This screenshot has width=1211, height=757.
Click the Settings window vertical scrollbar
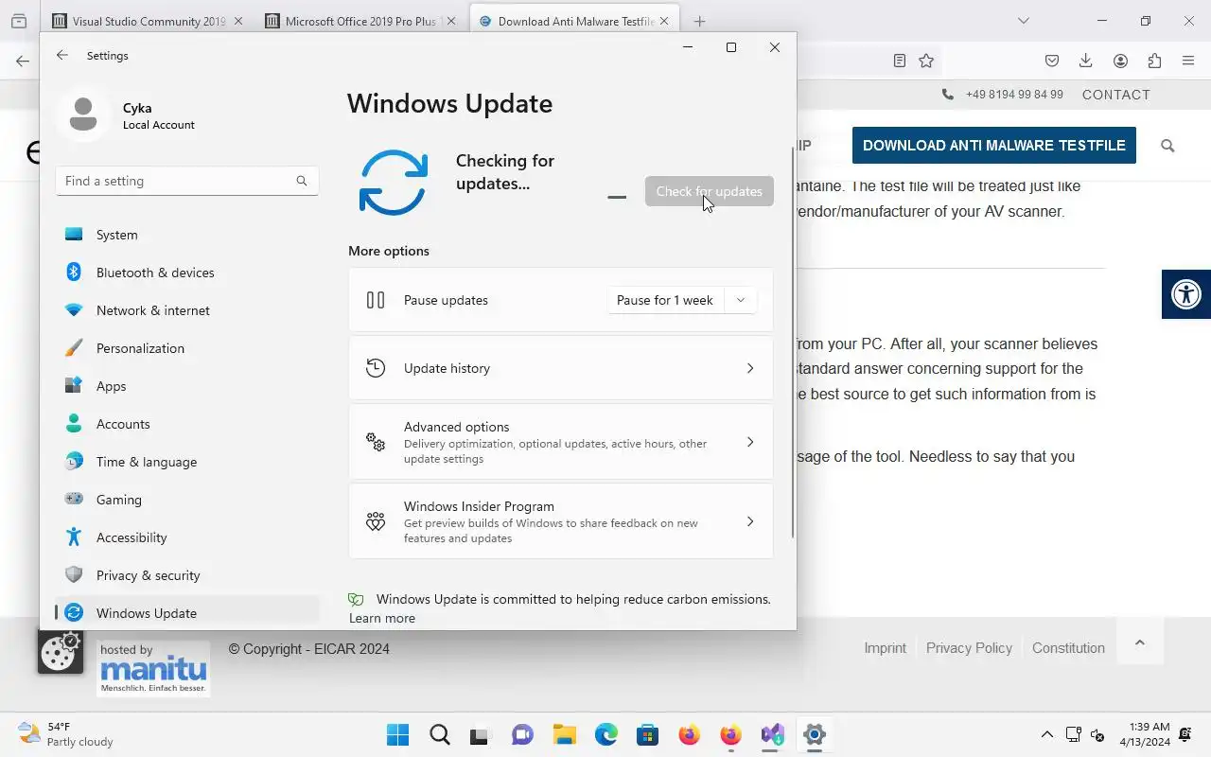(793, 343)
